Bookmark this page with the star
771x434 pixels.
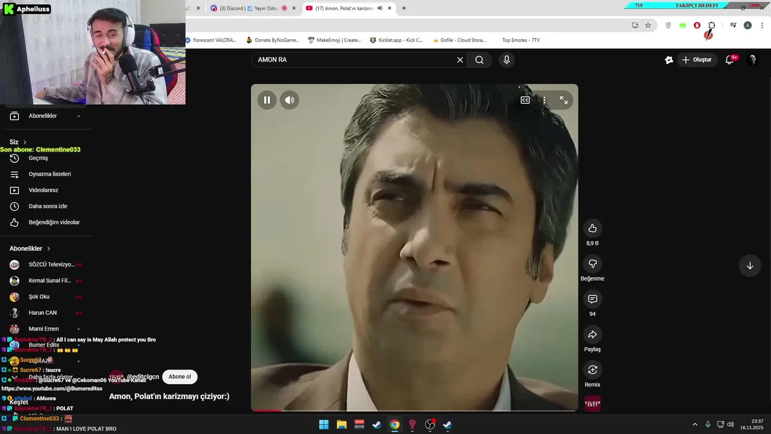(x=648, y=25)
